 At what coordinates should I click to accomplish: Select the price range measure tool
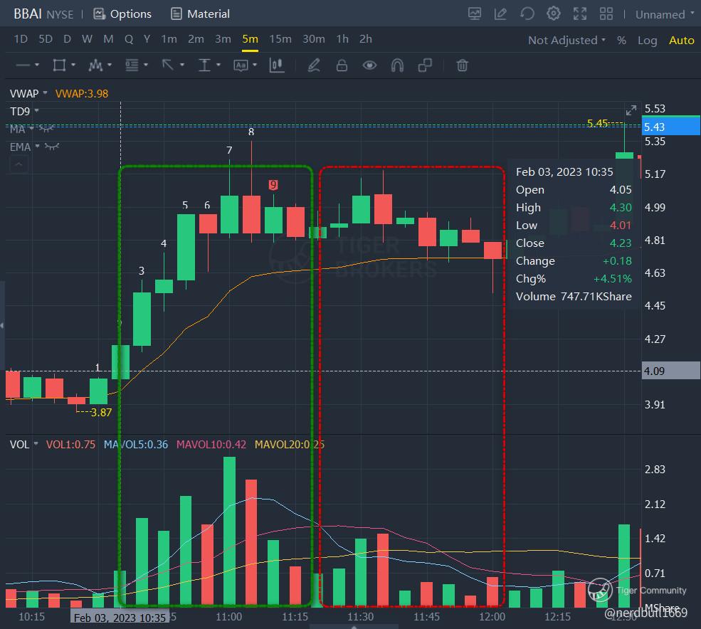point(204,65)
